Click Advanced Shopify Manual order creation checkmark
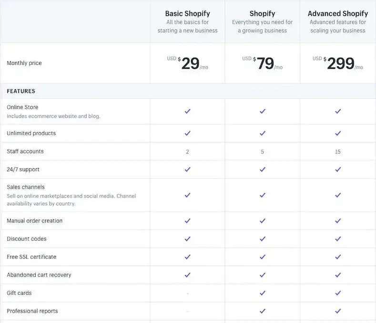 (x=338, y=221)
